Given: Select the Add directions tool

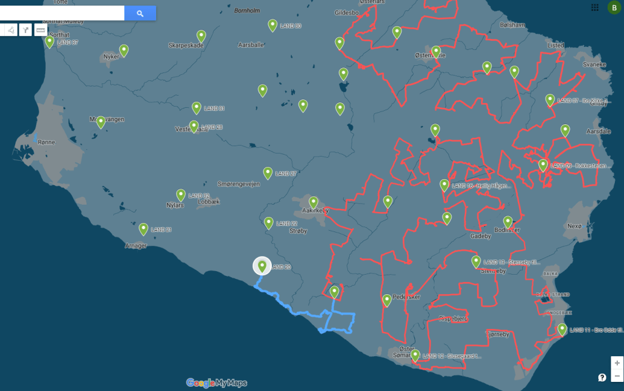Looking at the screenshot, I should tap(26, 30).
